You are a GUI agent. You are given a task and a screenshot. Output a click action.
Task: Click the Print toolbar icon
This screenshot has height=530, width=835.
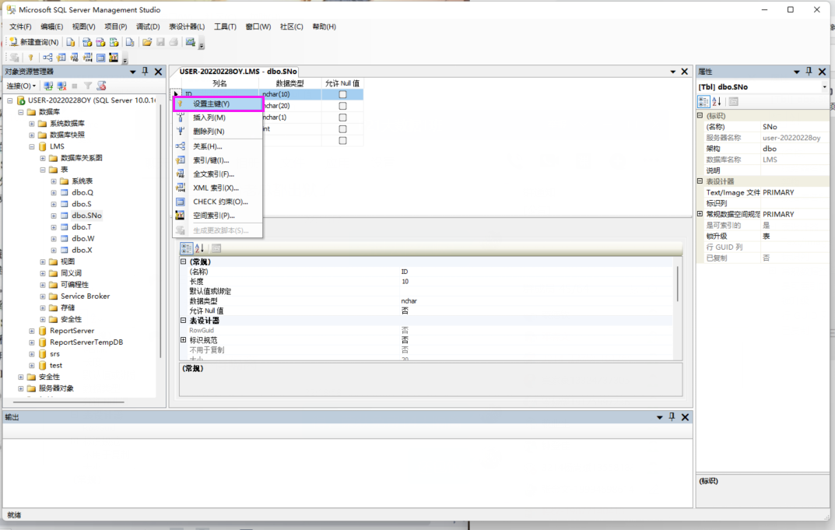(x=174, y=42)
